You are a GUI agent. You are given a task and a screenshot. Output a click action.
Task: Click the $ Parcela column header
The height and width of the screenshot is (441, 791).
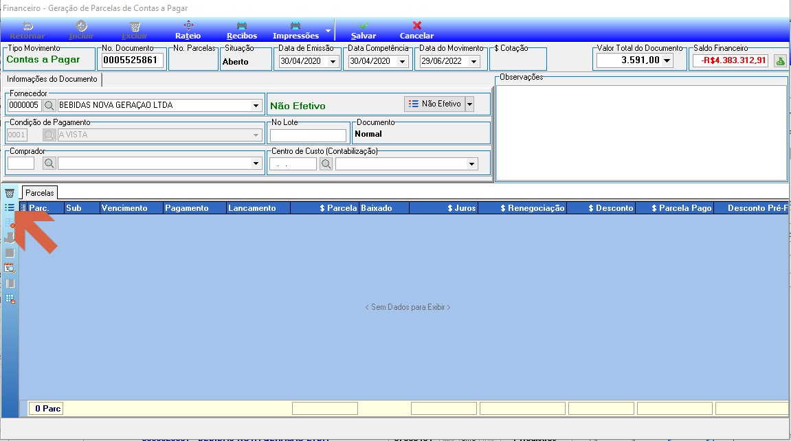(x=324, y=207)
